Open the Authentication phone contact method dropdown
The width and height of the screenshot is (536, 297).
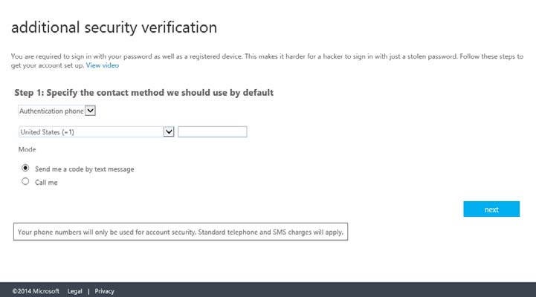[52, 111]
